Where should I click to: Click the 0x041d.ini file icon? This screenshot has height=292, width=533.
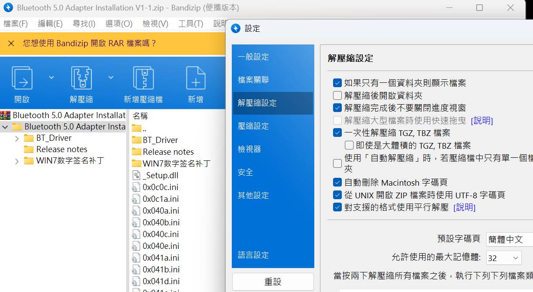point(136,281)
